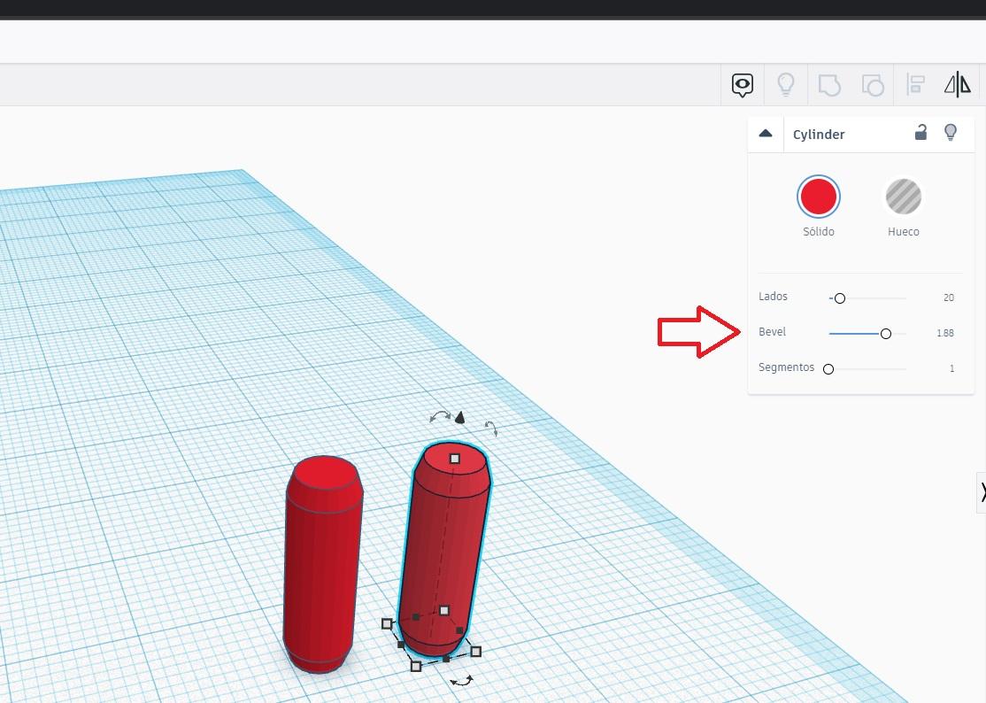Click the Lados value 20

(x=948, y=297)
